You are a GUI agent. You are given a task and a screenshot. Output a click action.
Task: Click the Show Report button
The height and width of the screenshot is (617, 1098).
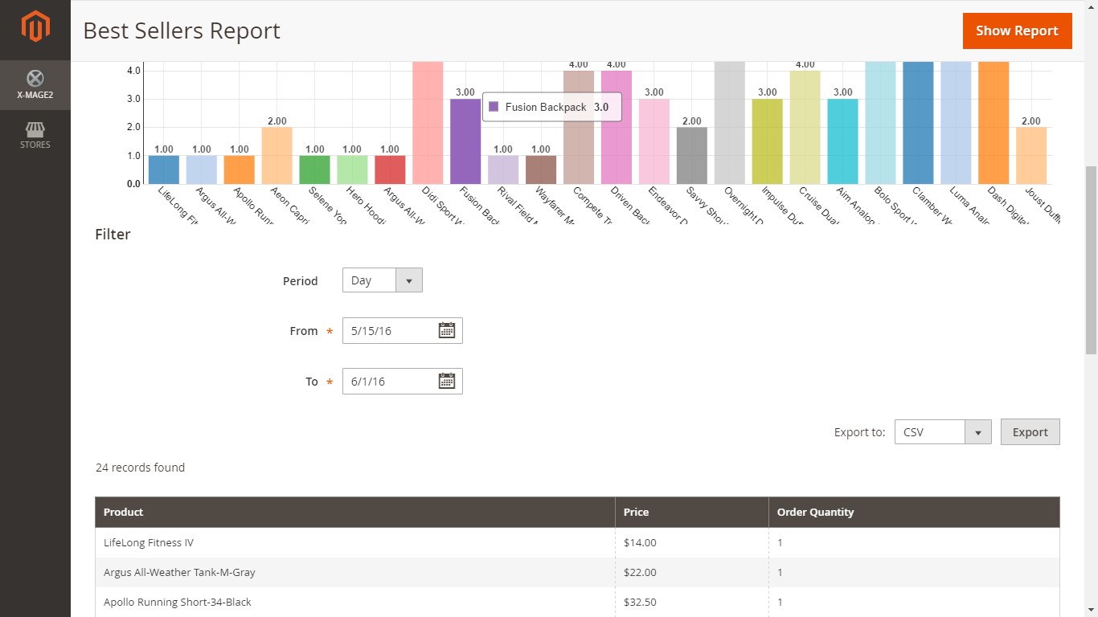pyautogui.click(x=1017, y=31)
